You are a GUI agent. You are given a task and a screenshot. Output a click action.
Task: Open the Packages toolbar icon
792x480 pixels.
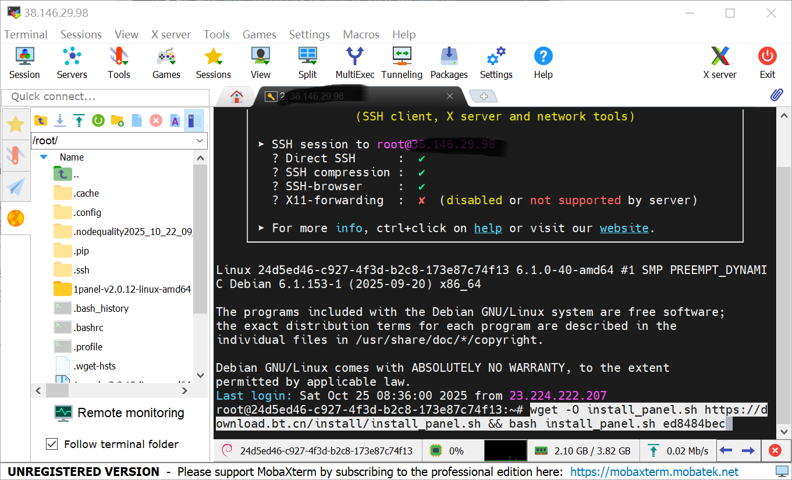[449, 63]
